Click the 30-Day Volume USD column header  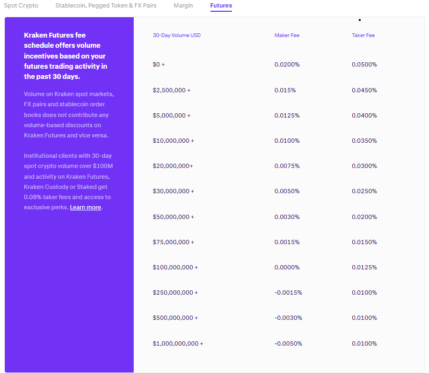[177, 35]
